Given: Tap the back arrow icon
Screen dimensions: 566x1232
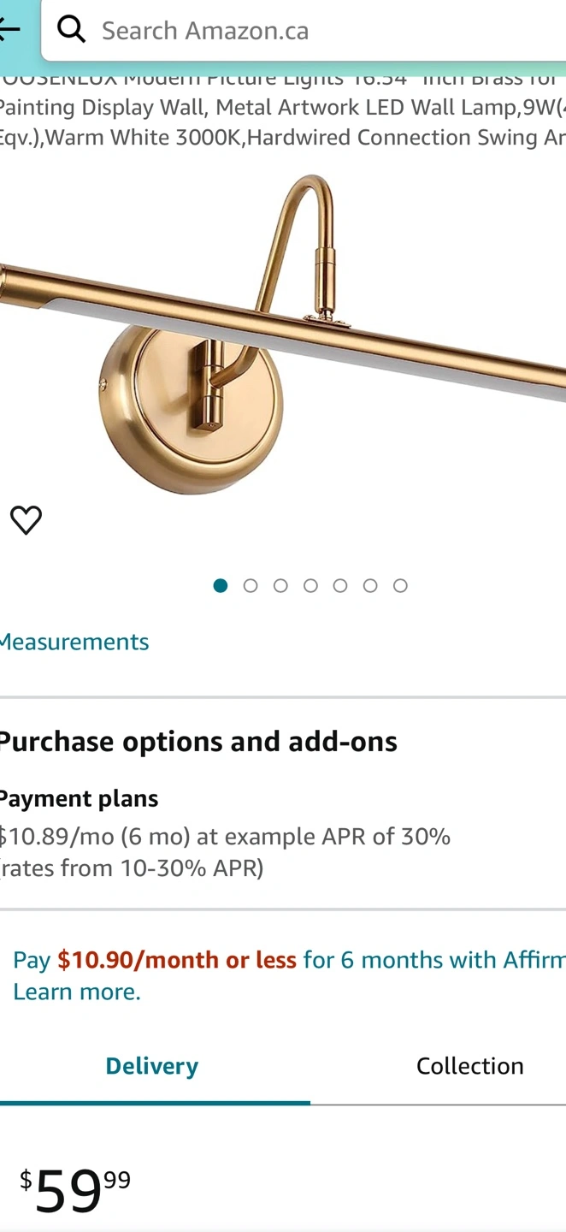Looking at the screenshot, I should coord(10,29).
